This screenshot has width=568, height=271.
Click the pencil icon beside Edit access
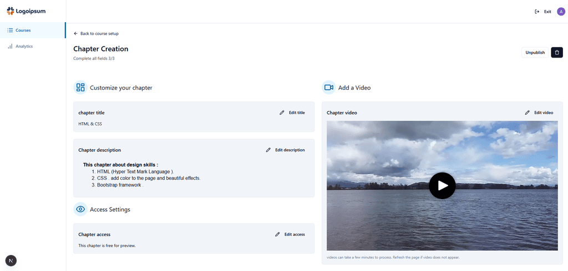pyautogui.click(x=277, y=234)
